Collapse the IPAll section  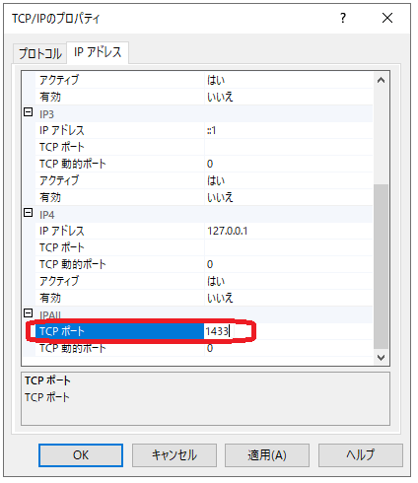29,313
